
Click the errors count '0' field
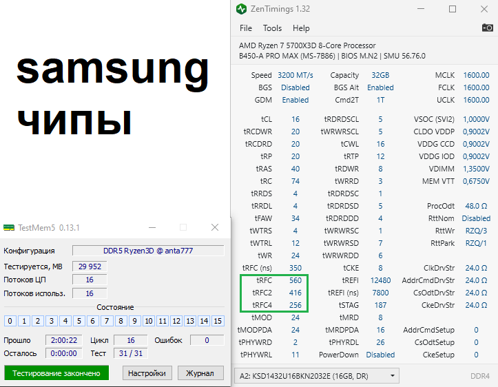(x=207, y=340)
